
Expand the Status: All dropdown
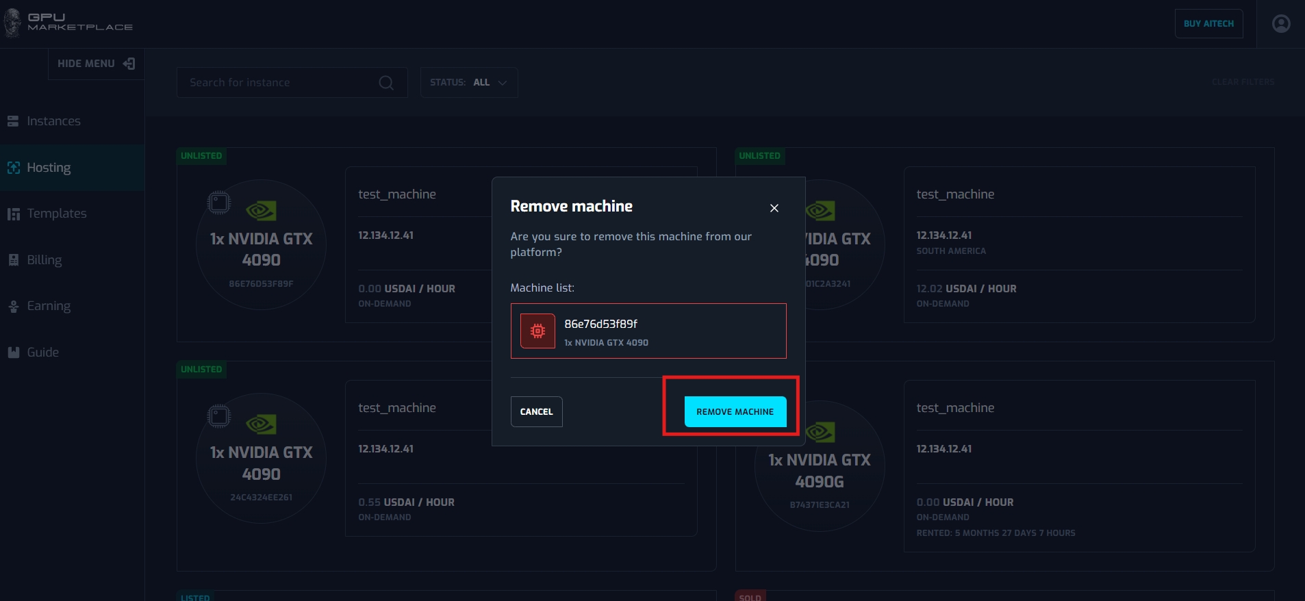tap(468, 83)
